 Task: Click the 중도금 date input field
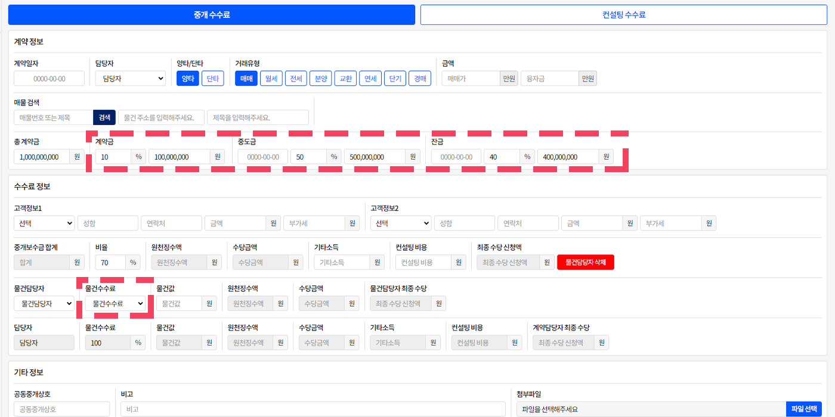point(262,157)
